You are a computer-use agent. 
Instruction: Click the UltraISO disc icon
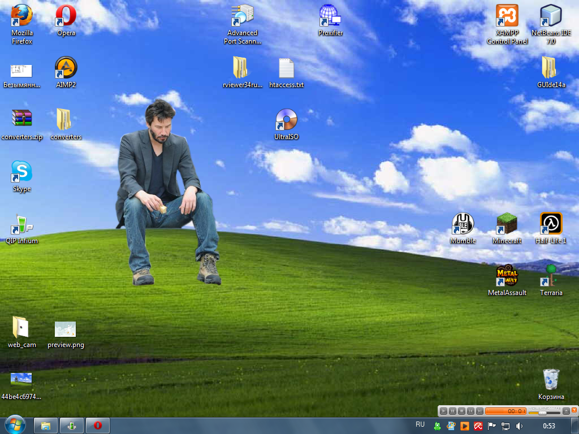[x=286, y=120]
